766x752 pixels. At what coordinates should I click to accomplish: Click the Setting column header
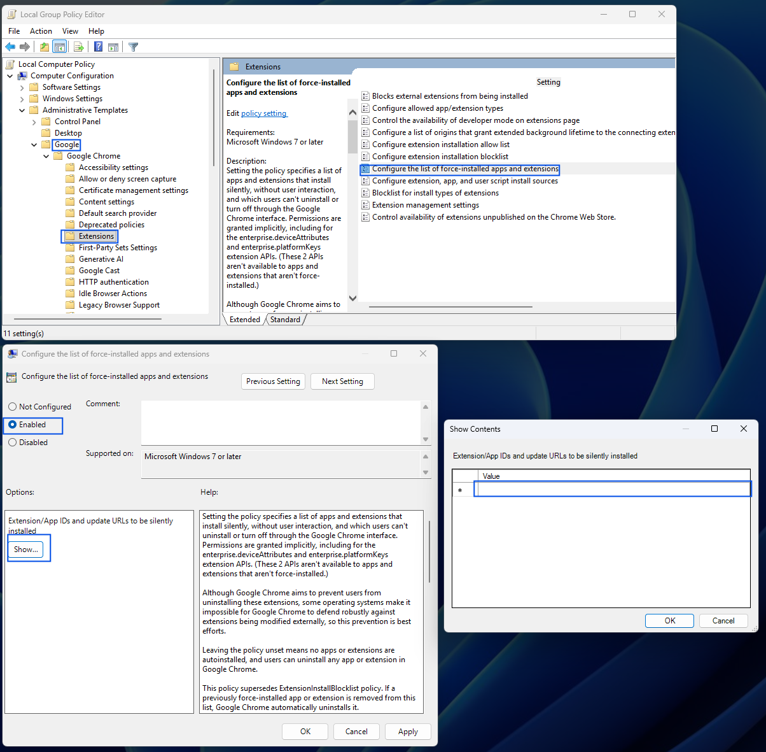(548, 82)
